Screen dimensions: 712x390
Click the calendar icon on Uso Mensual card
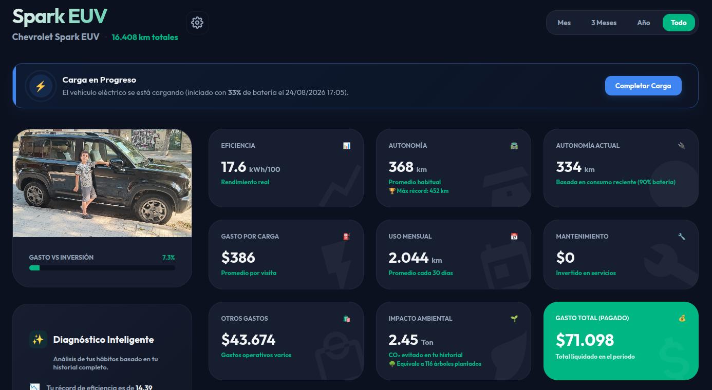point(514,237)
